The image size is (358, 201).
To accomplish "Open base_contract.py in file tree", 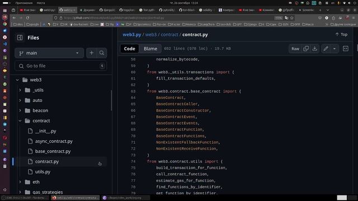I will coord(53,151).
